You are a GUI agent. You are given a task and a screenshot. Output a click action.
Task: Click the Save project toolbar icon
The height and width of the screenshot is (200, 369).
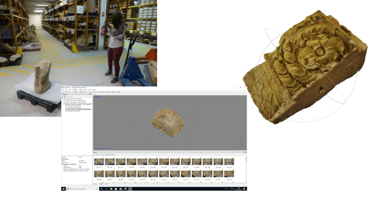coord(68,92)
